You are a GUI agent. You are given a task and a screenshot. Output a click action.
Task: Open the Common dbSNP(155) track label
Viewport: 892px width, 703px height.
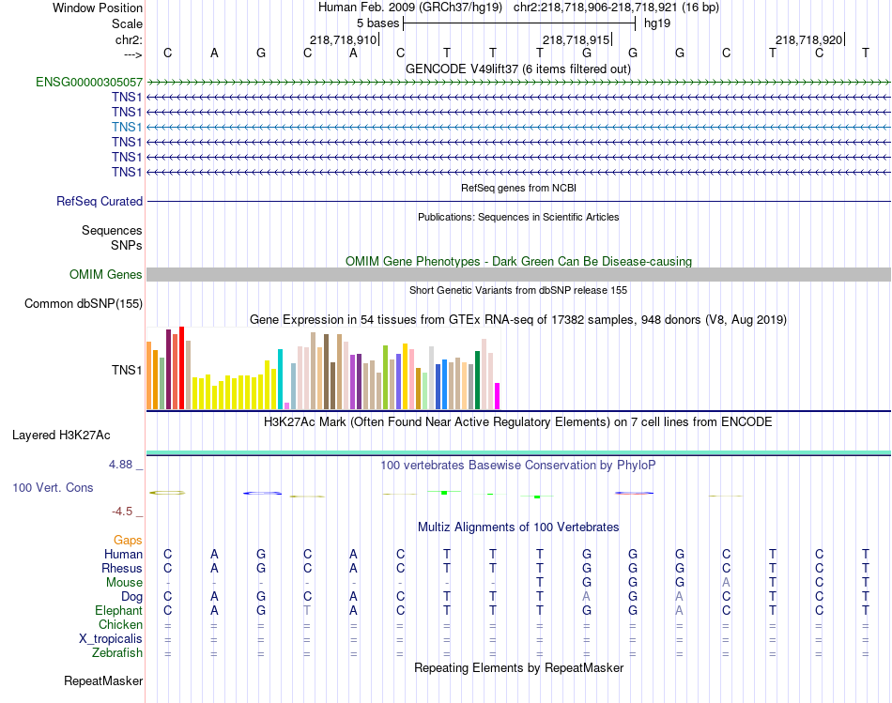tap(84, 304)
